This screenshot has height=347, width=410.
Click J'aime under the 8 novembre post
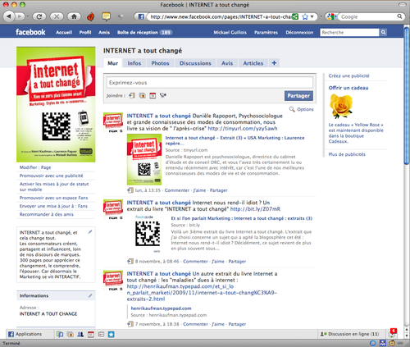pos(218,262)
